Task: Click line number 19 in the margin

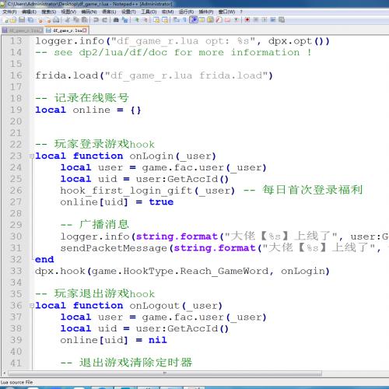Action: coord(16,110)
